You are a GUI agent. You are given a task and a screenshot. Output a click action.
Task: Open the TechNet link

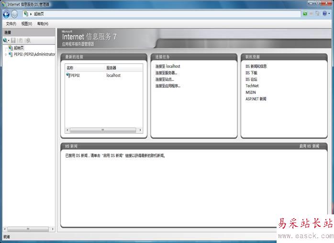coord(252,86)
